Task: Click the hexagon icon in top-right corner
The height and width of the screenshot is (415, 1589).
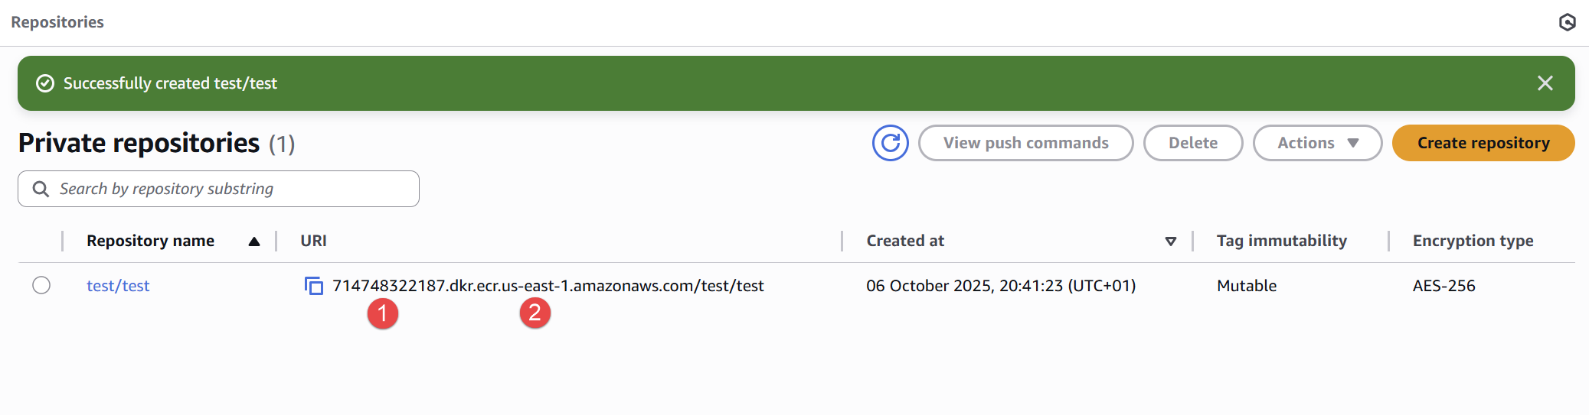Action: pos(1567,22)
